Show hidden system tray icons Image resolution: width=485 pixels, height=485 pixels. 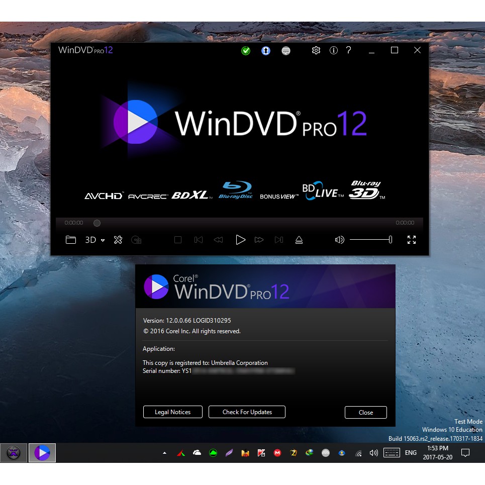point(164,453)
